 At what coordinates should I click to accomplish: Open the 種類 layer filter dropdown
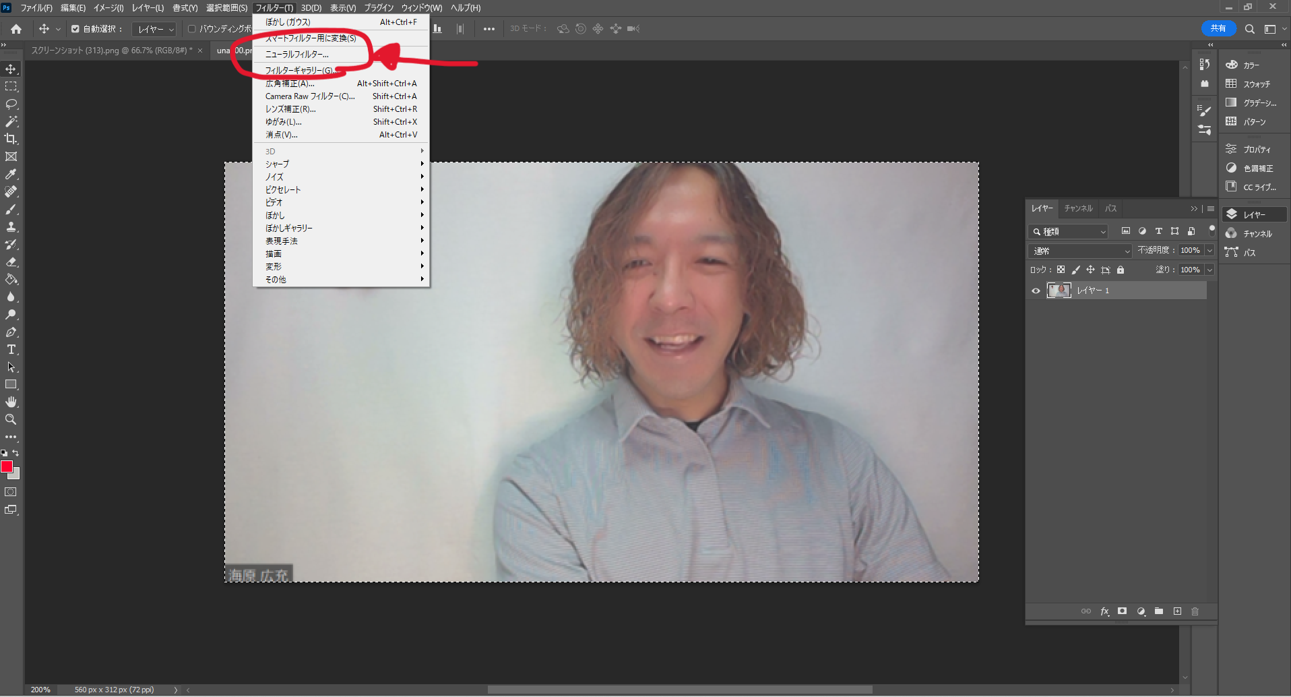tap(1069, 231)
